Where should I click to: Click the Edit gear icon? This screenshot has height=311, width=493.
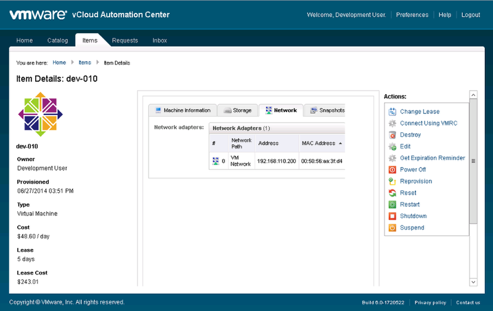[x=392, y=147]
